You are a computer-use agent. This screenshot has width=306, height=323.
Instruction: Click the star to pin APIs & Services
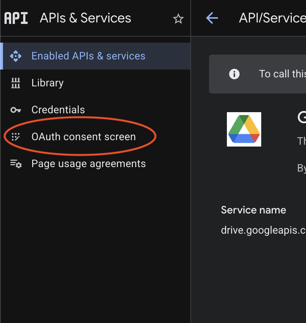click(178, 18)
